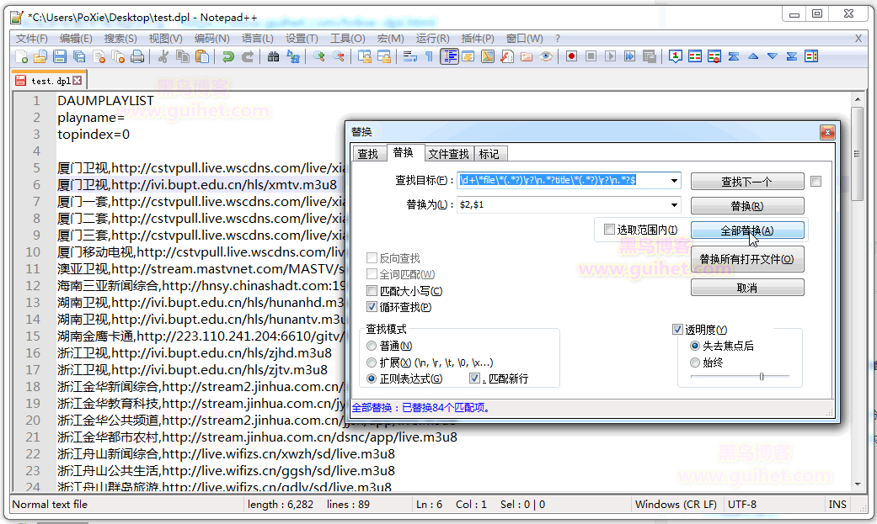Image resolution: width=877 pixels, height=524 pixels.
Task: Open Find with the binoculars icon
Action: 274,56
